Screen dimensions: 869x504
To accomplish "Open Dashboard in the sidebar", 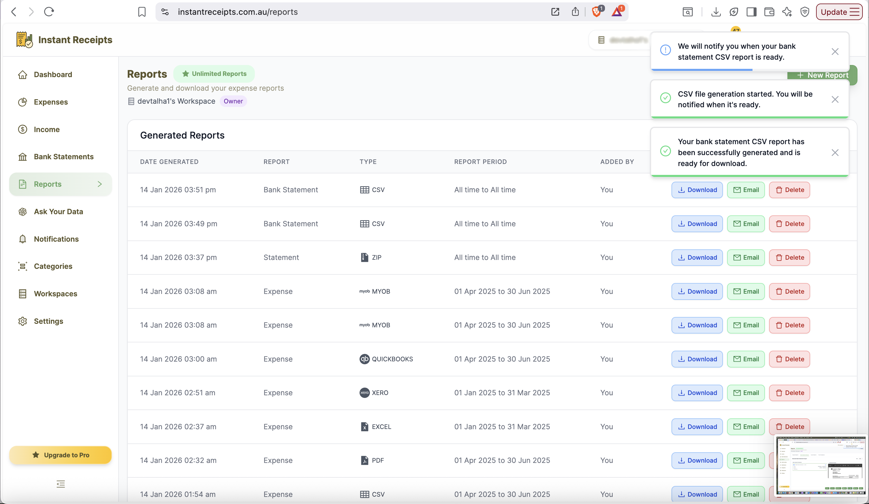I will pyautogui.click(x=60, y=75).
